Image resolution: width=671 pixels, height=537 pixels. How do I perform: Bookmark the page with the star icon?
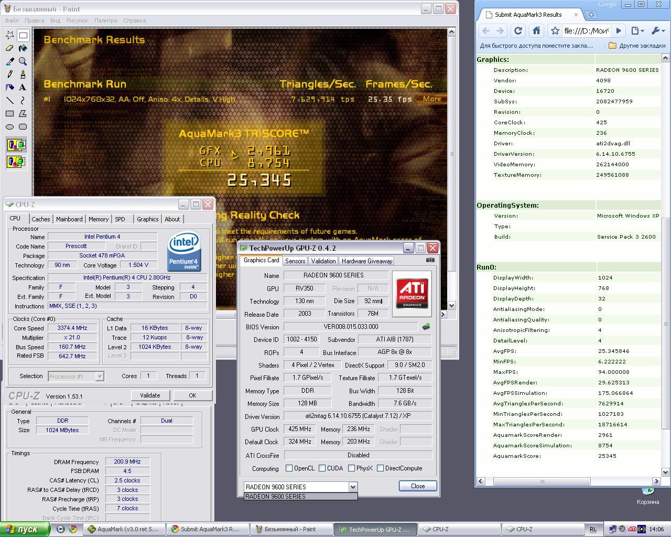point(555,31)
